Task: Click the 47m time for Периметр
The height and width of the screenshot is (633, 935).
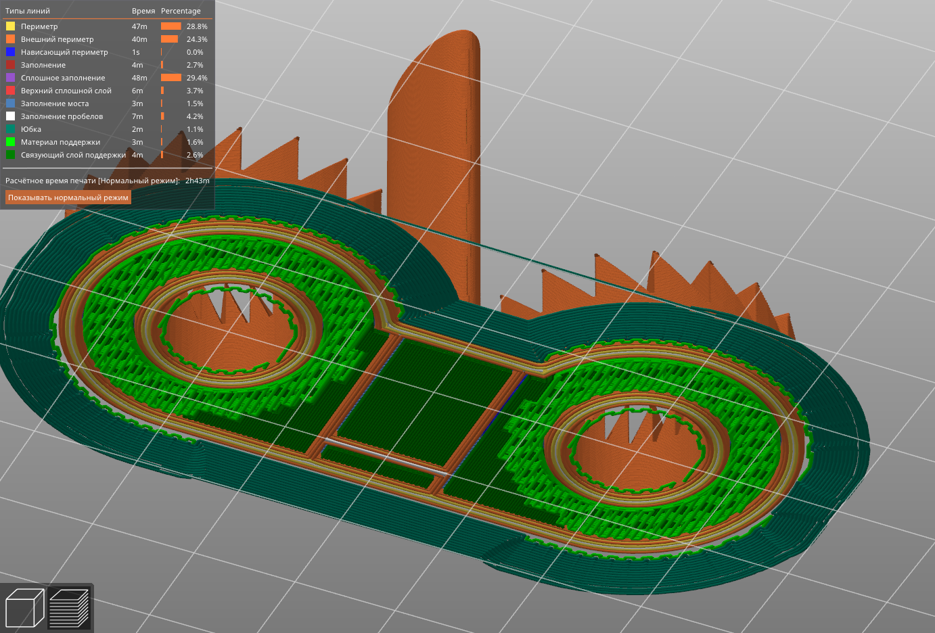Action: pos(139,26)
